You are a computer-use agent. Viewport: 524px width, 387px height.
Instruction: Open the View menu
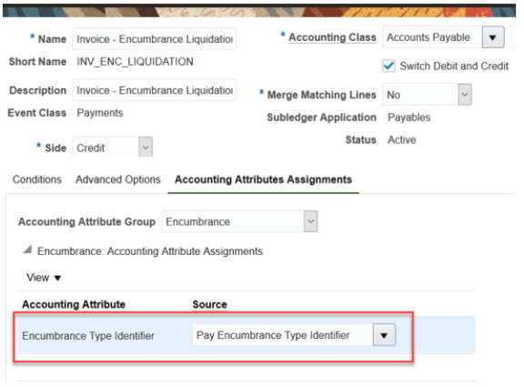(x=44, y=278)
